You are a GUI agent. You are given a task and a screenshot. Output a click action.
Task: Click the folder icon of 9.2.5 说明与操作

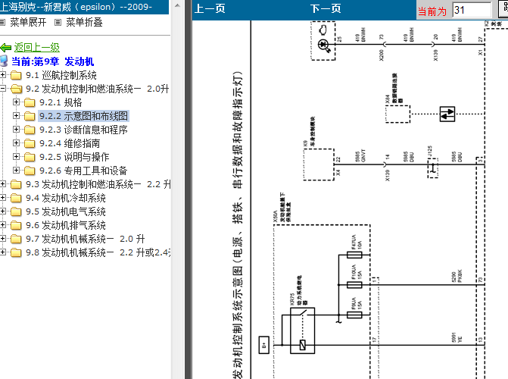(30, 157)
